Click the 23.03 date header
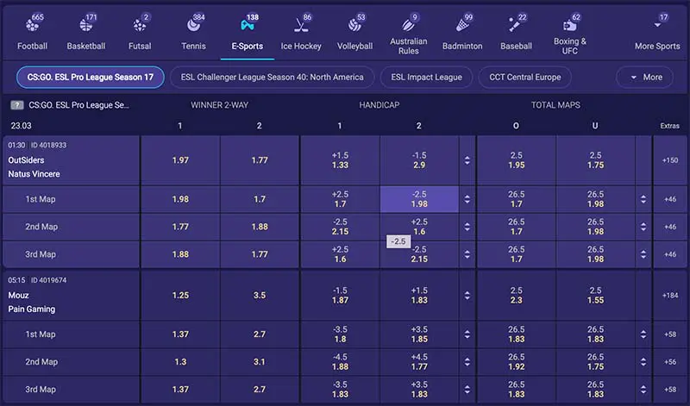This screenshot has height=406, width=690. tap(21, 126)
